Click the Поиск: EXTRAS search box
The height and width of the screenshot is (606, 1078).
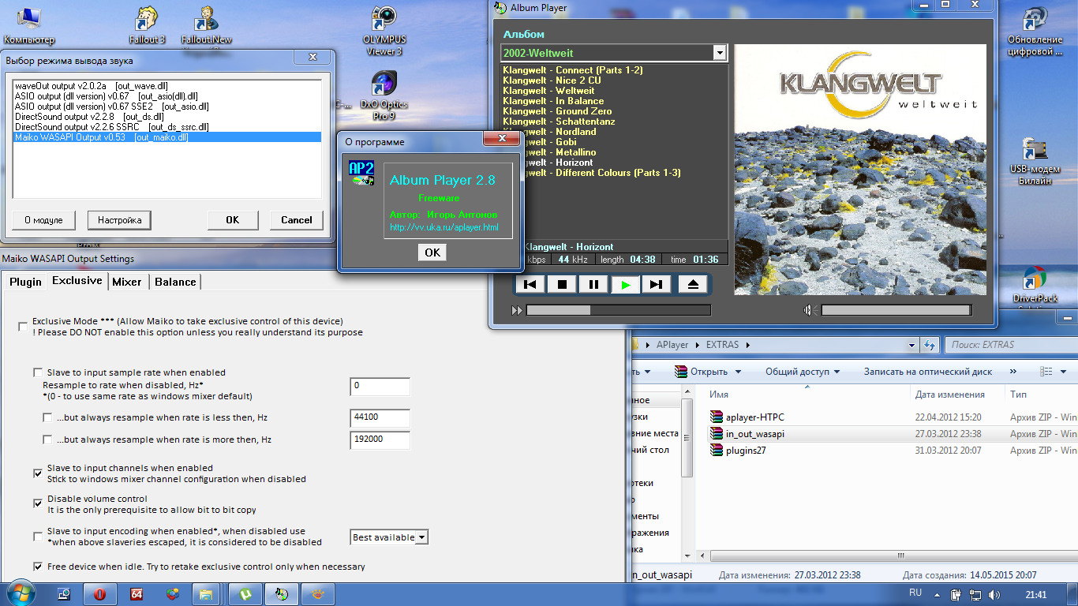point(1009,345)
